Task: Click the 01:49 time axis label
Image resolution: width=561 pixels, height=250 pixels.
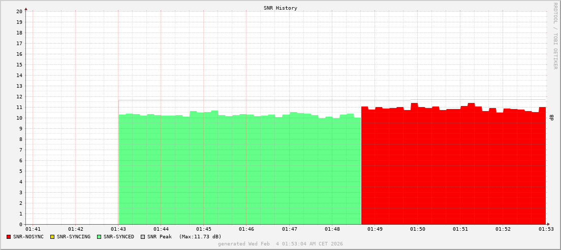Action: tap(375, 230)
